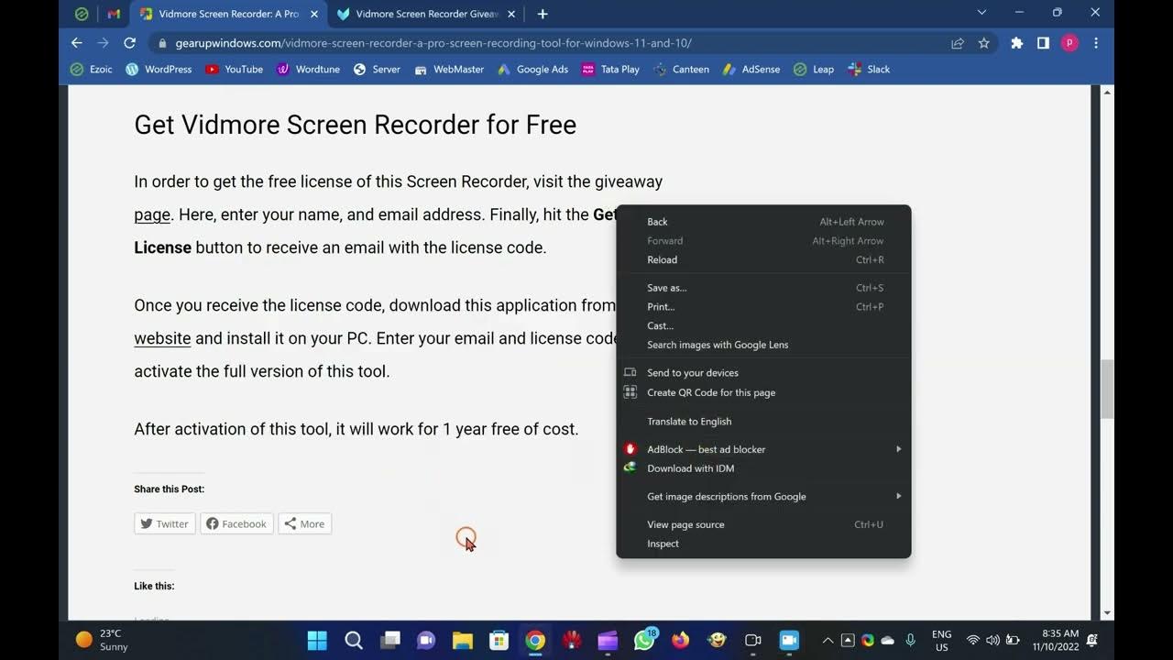Select Print... from context menu
The image size is (1173, 660).
[763, 307]
